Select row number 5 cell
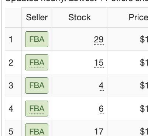 [x=13, y=128]
